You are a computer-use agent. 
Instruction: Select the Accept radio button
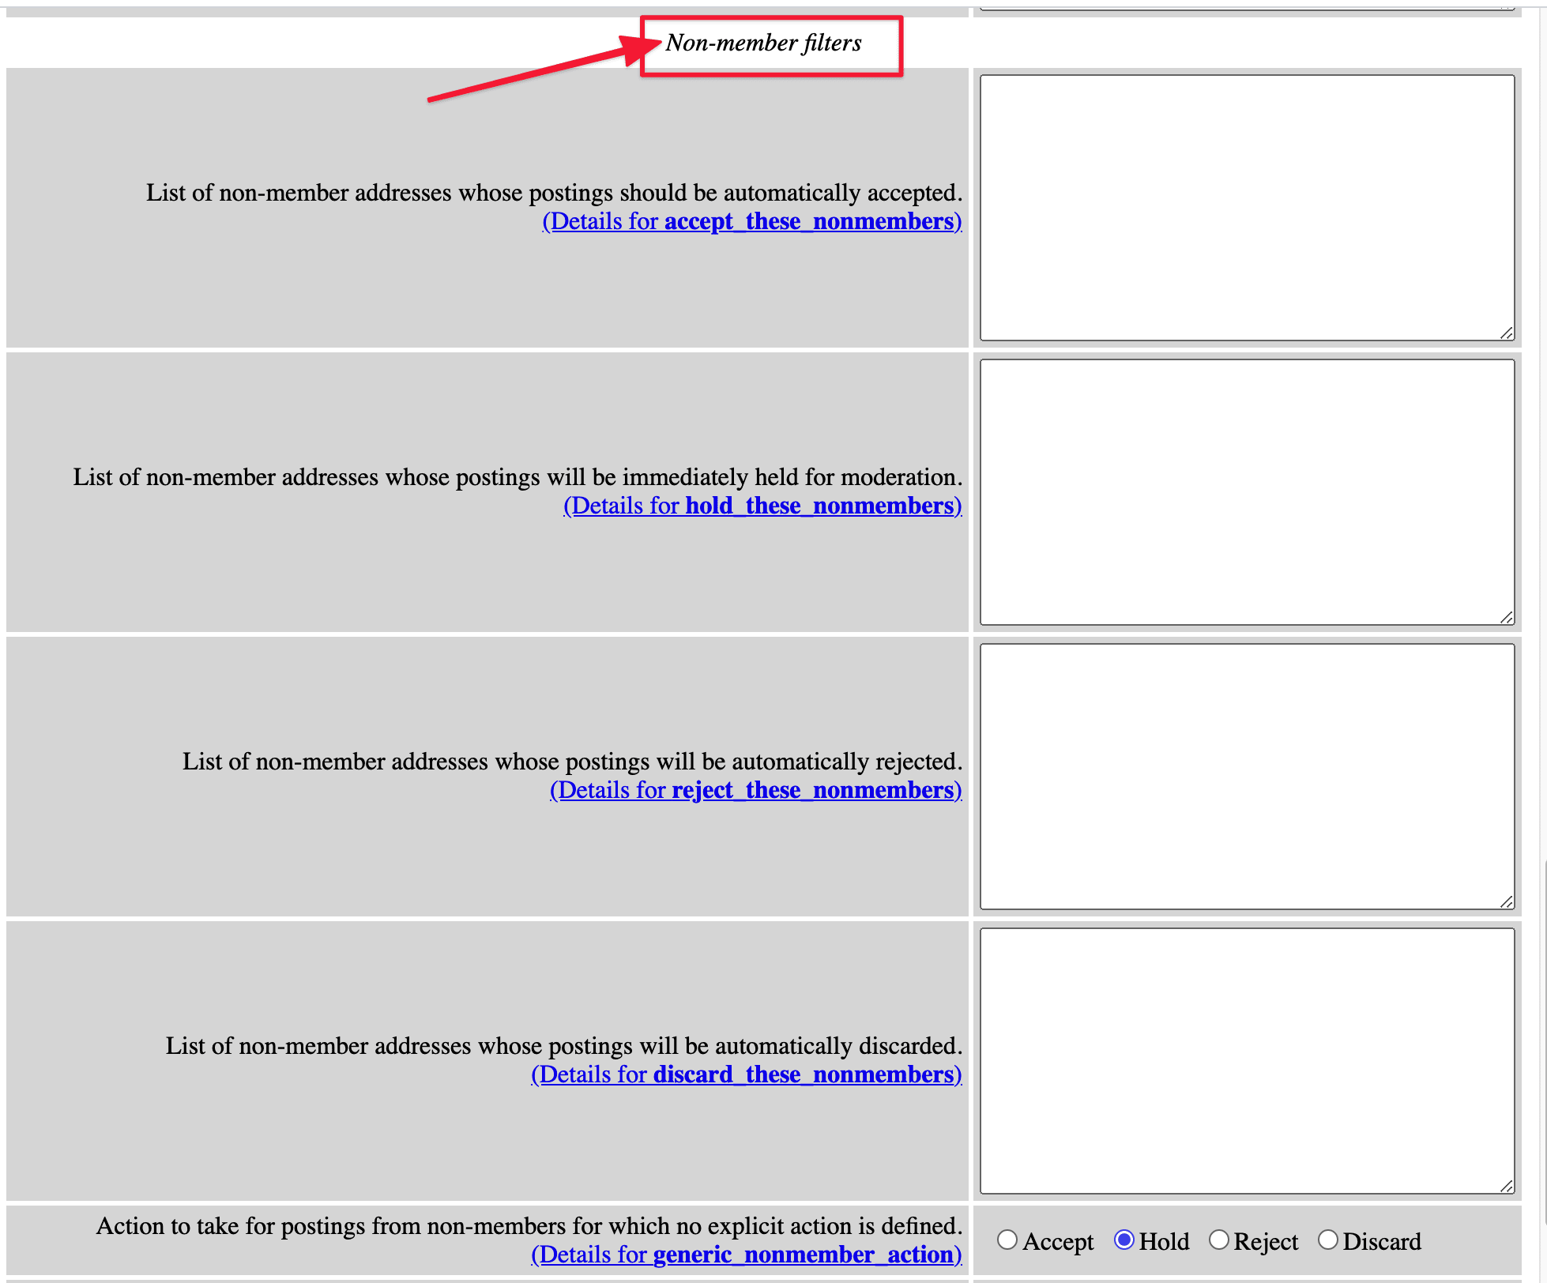pyautogui.click(x=1007, y=1240)
